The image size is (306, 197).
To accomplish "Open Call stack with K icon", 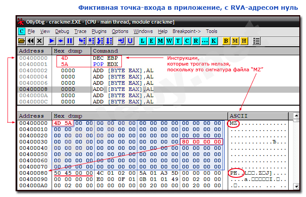I will click(x=214, y=41).
